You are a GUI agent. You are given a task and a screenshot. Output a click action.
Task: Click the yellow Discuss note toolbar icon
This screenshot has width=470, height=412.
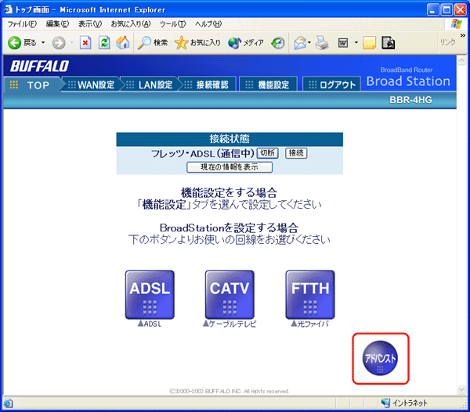(x=369, y=43)
